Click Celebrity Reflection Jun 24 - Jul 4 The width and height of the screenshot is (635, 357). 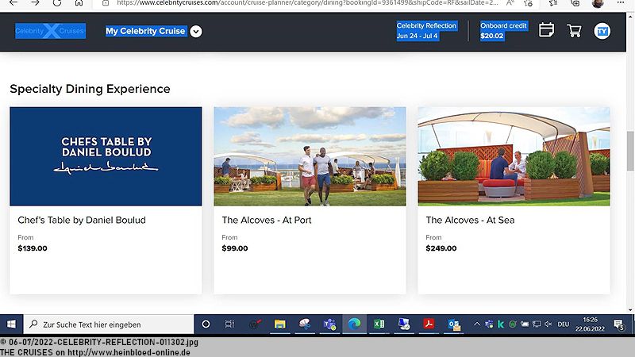(x=427, y=31)
